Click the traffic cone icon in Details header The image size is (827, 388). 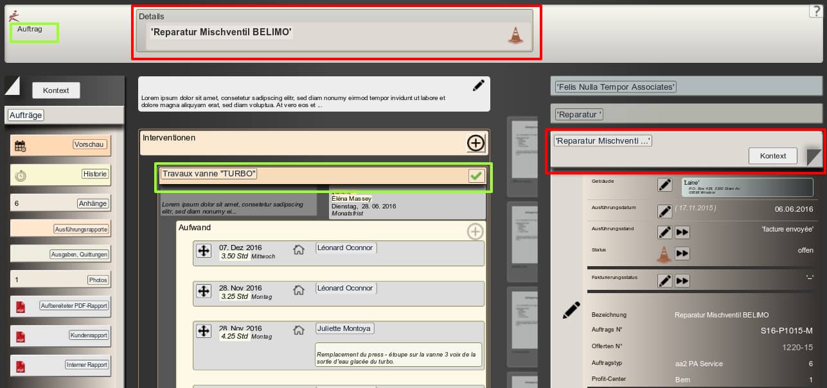click(515, 35)
